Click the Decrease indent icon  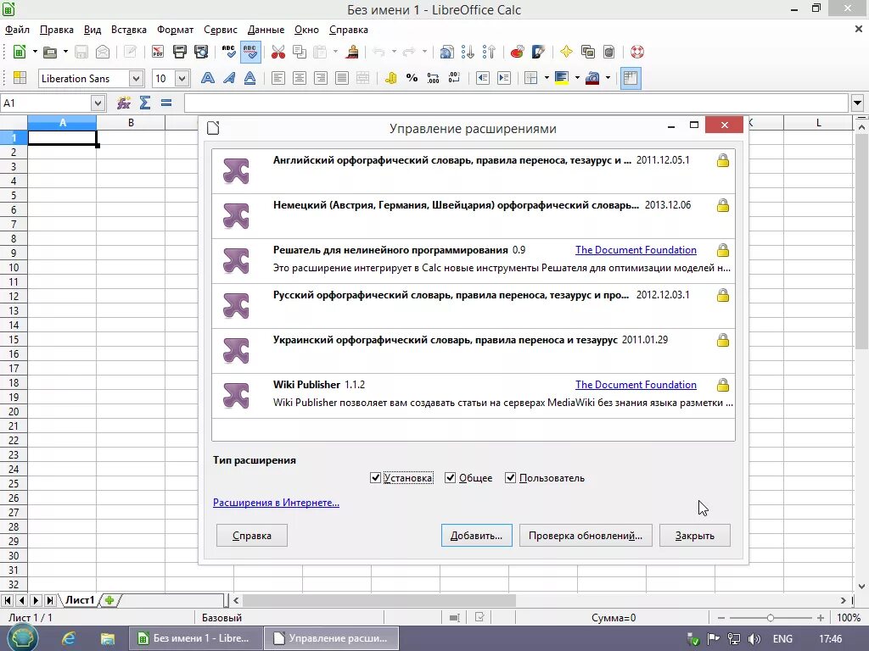pos(483,79)
